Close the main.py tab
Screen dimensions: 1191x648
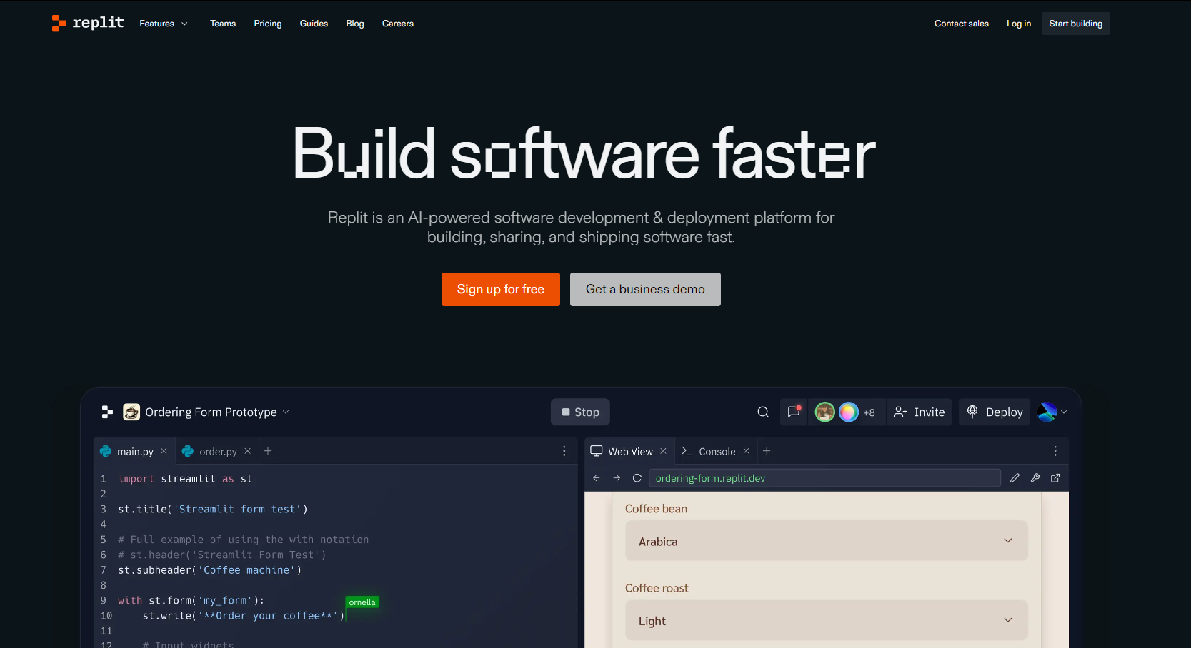[164, 451]
